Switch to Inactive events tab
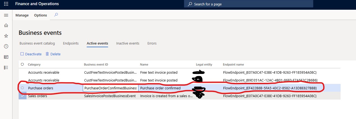Image resolution: width=356 pixels, height=119 pixels. 128,43
